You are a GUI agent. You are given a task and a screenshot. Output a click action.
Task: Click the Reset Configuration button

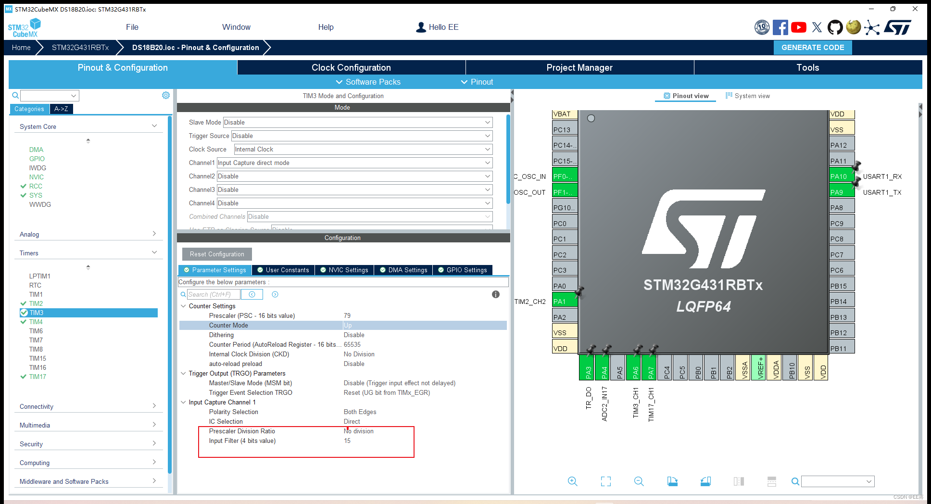[x=217, y=254]
